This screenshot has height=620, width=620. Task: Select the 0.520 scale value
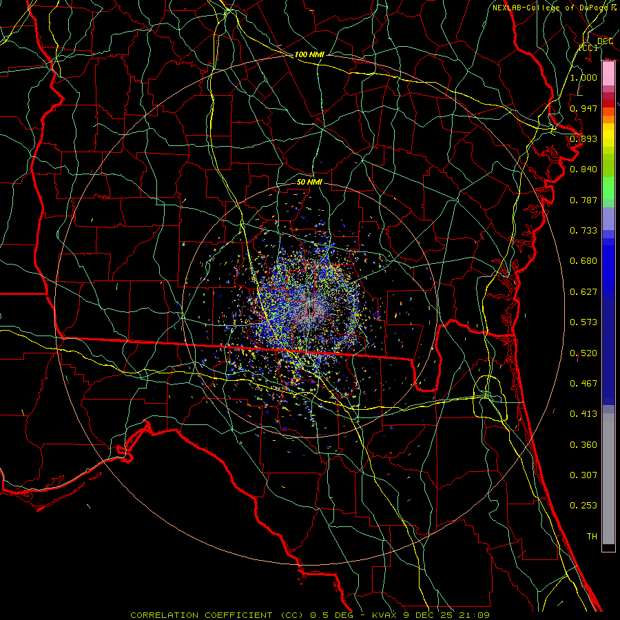pyautogui.click(x=583, y=353)
